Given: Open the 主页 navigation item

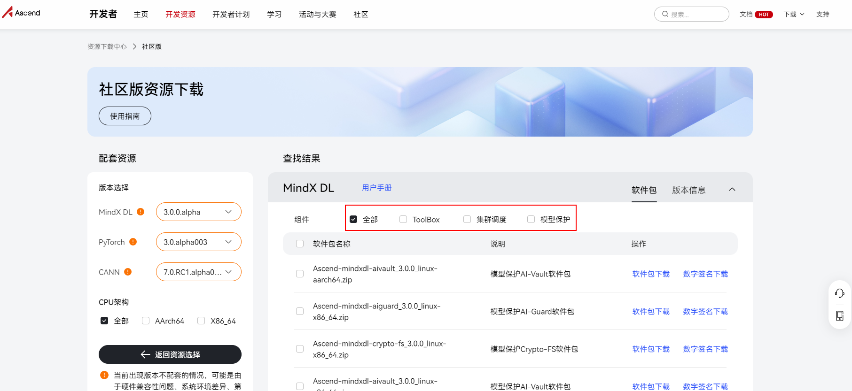Looking at the screenshot, I should click(141, 15).
